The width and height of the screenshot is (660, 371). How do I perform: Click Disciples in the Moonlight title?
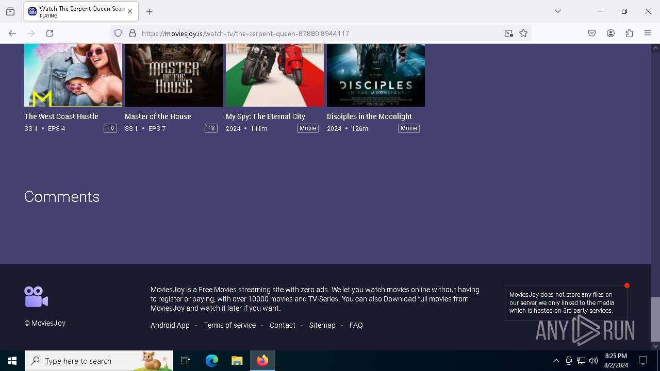[369, 116]
